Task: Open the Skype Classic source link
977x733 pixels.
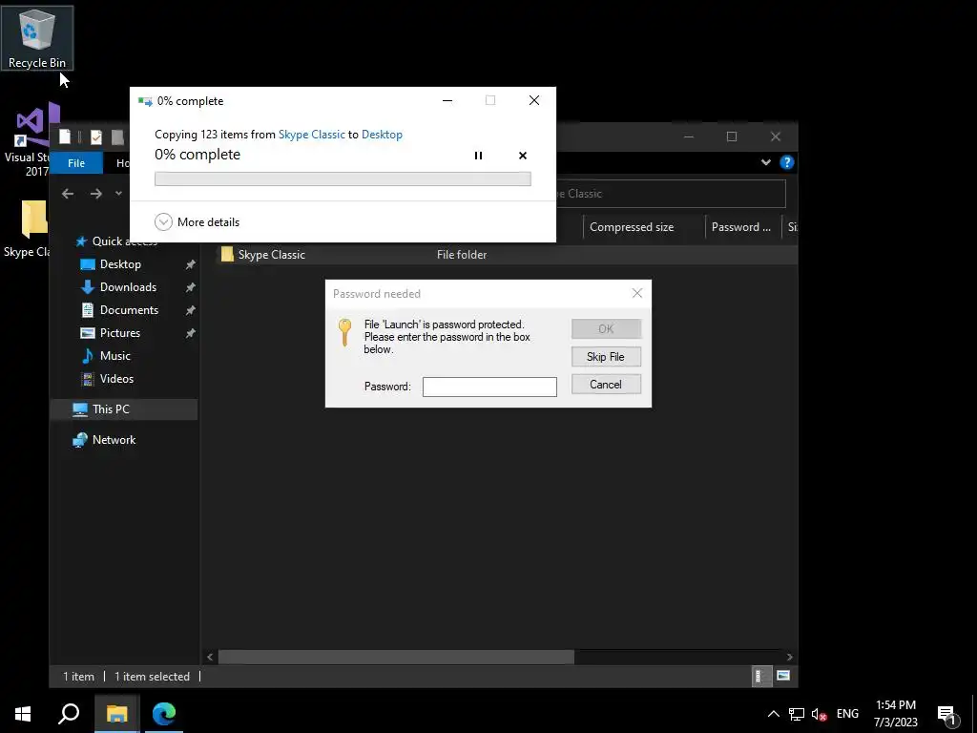Action: [312, 134]
